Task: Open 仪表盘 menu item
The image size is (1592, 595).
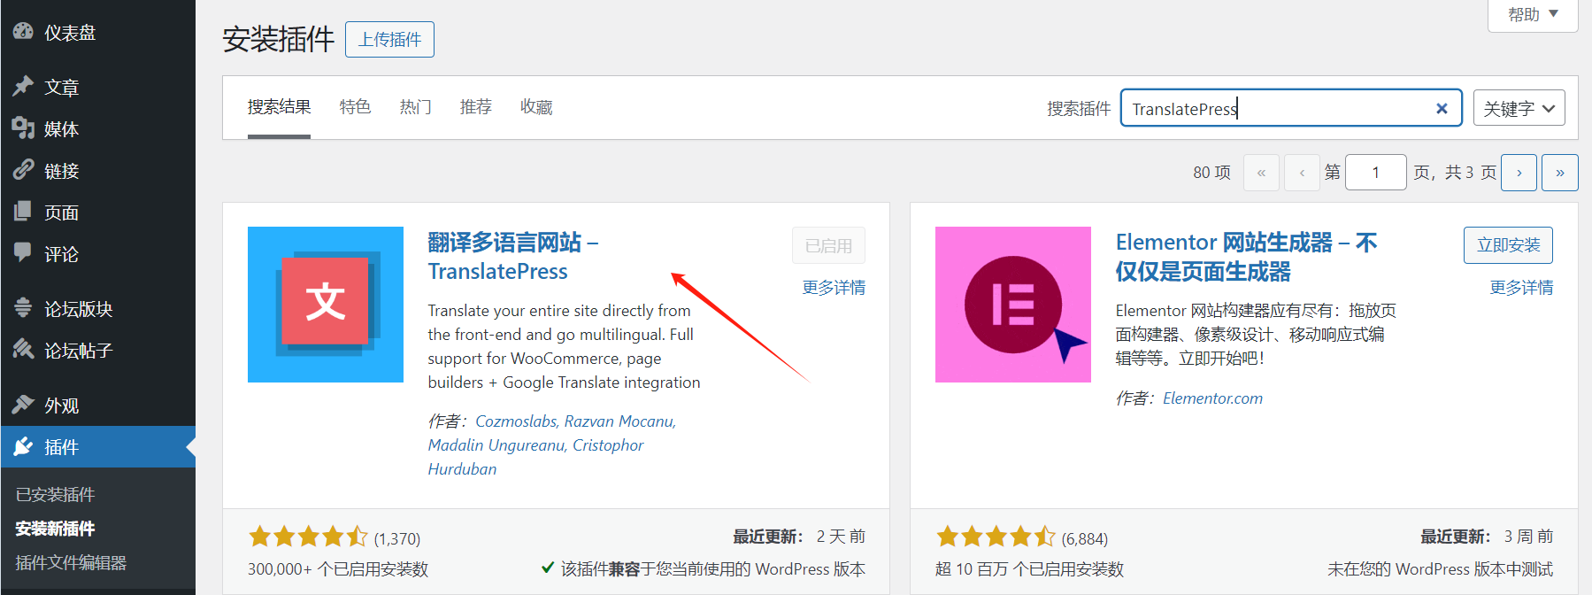Action: [97, 33]
